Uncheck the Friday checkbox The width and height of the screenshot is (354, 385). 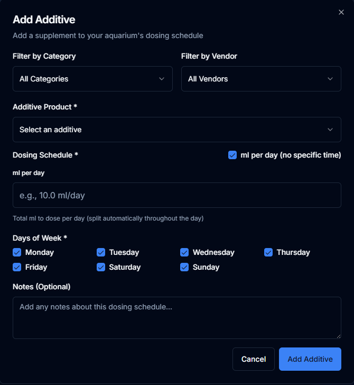click(17, 267)
